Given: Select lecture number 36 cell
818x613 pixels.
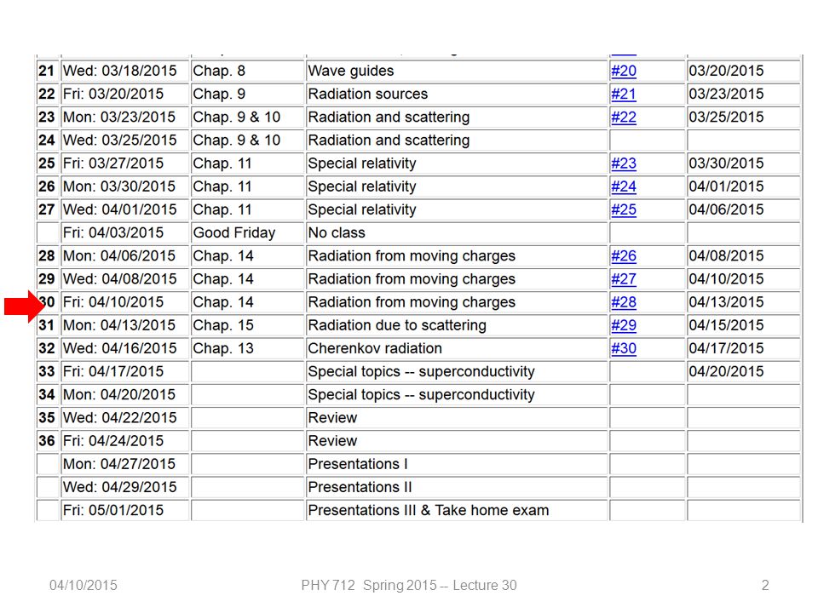Looking at the screenshot, I should [x=48, y=441].
